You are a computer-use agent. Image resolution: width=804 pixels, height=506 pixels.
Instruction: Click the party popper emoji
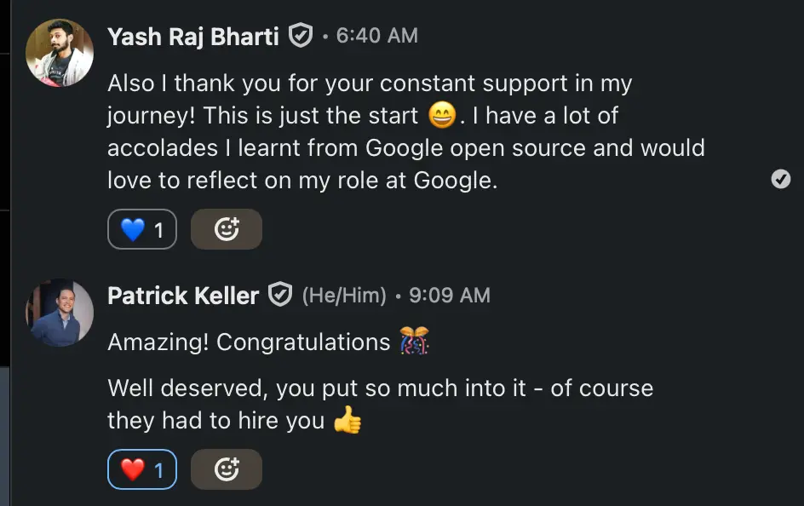click(x=415, y=342)
